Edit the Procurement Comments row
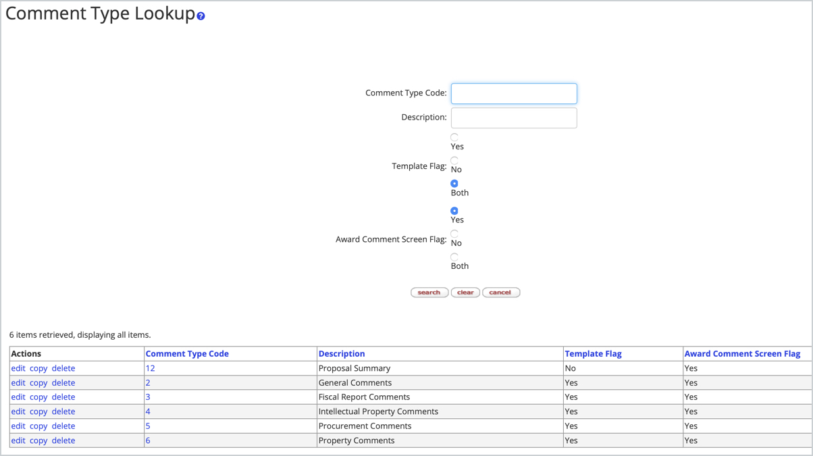The height and width of the screenshot is (456, 813). tap(18, 426)
